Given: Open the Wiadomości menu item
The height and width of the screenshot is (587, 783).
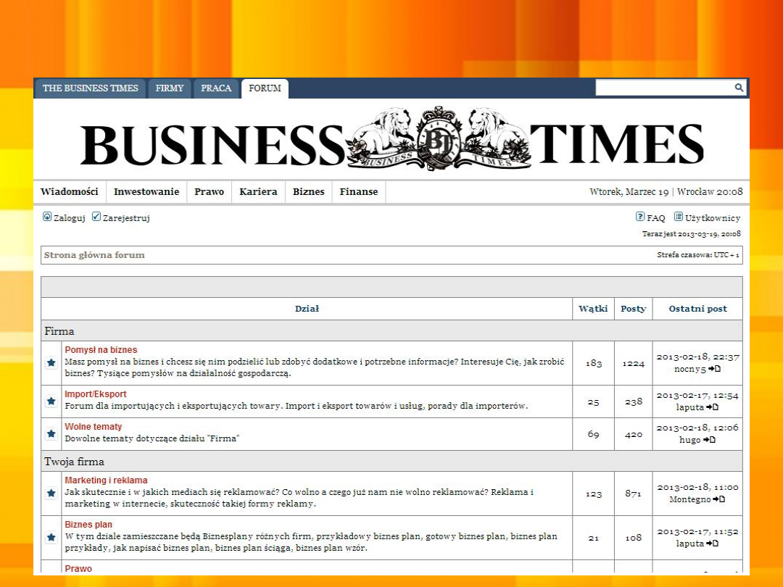Looking at the screenshot, I should pyautogui.click(x=70, y=192).
